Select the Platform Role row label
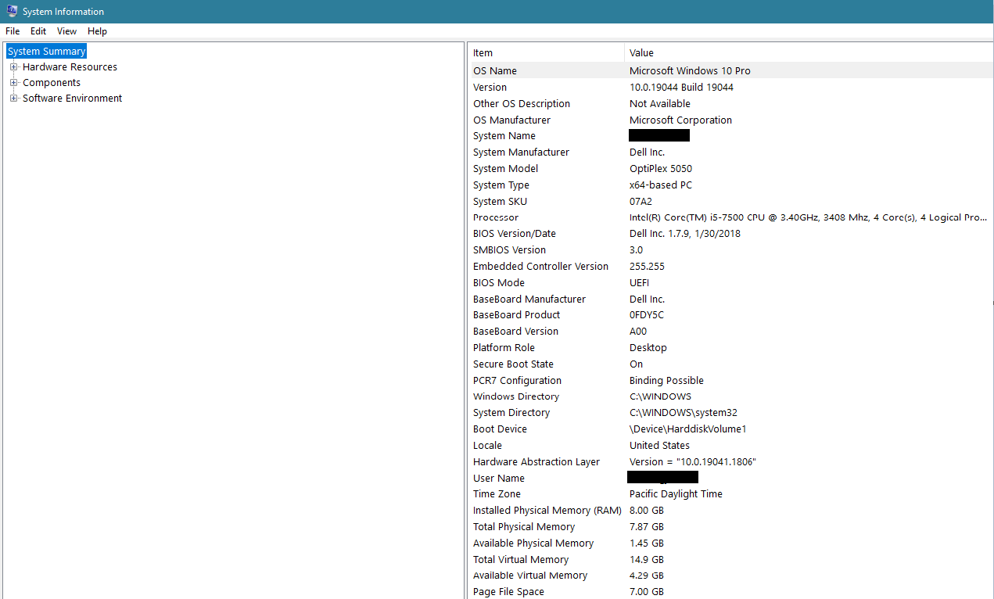This screenshot has height=599, width=994. (x=504, y=348)
